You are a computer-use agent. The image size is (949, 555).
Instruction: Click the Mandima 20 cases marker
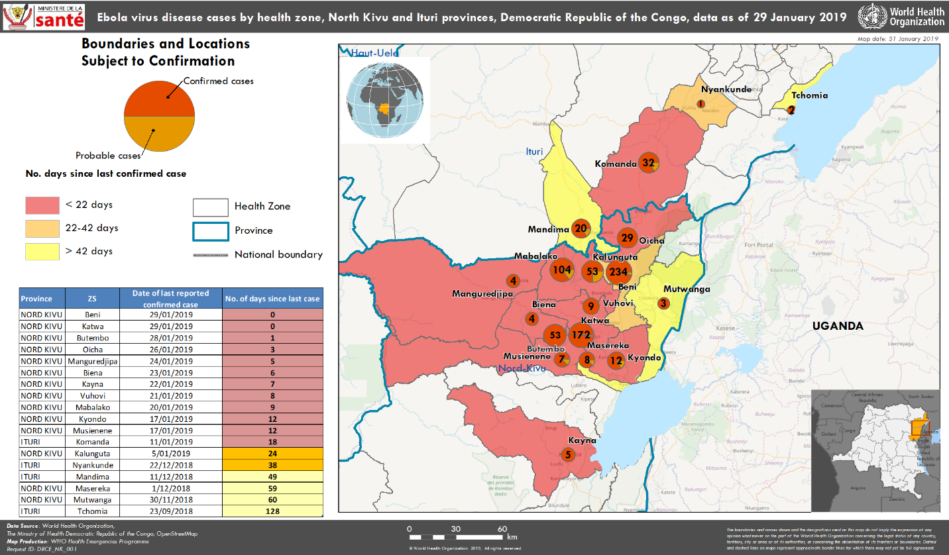[581, 229]
